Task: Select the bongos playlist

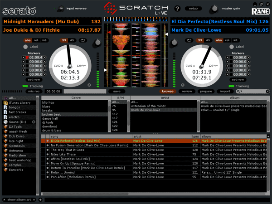Action: point(19,107)
